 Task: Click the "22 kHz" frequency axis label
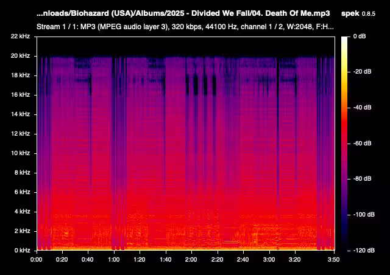tap(20, 37)
